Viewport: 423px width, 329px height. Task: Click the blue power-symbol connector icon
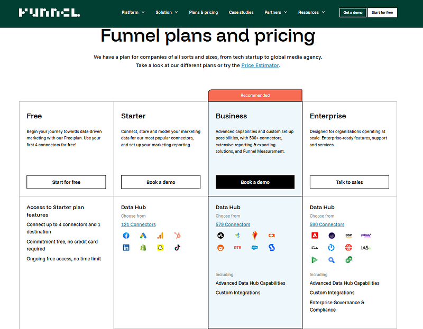click(332, 248)
